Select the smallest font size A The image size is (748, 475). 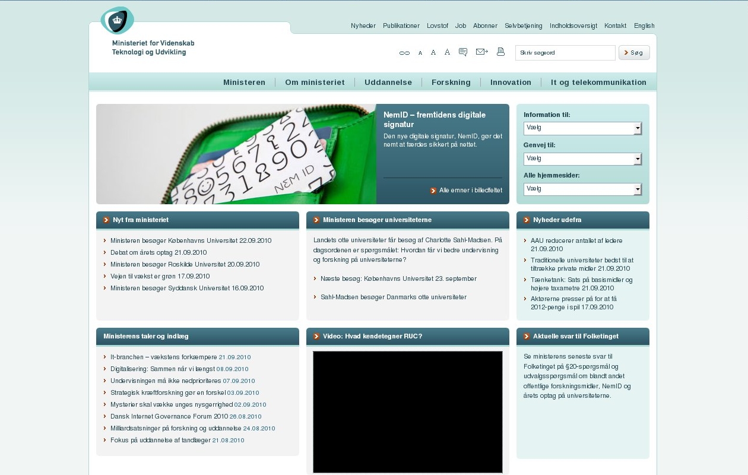pos(420,53)
